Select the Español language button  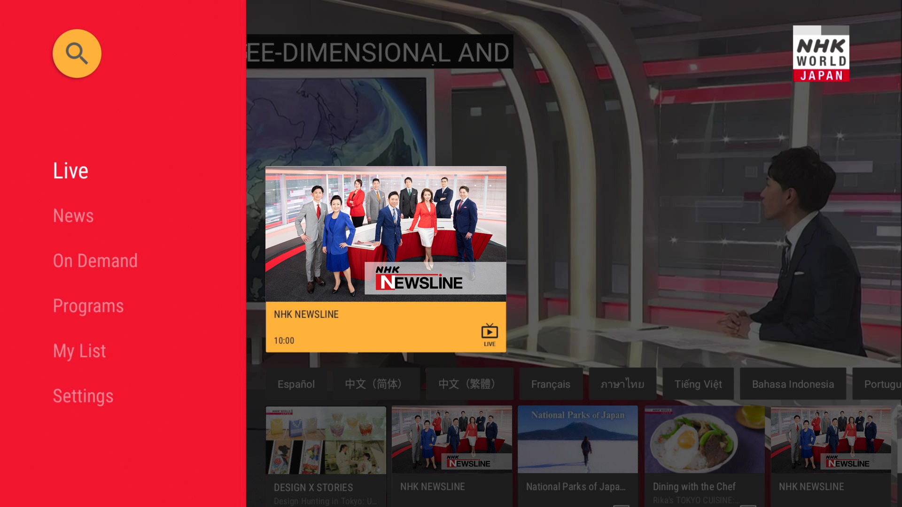296,384
